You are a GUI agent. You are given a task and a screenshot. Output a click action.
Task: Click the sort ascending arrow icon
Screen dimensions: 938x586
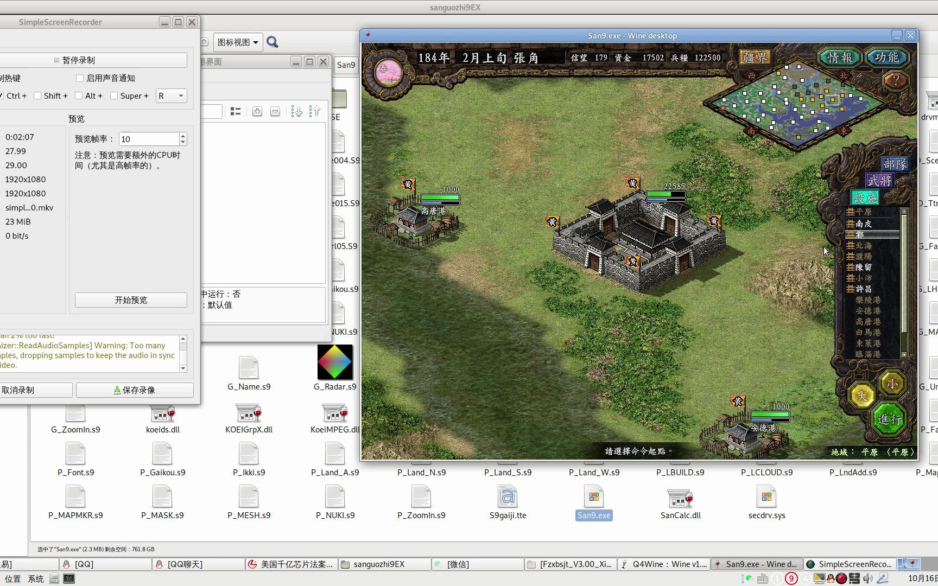point(315,111)
